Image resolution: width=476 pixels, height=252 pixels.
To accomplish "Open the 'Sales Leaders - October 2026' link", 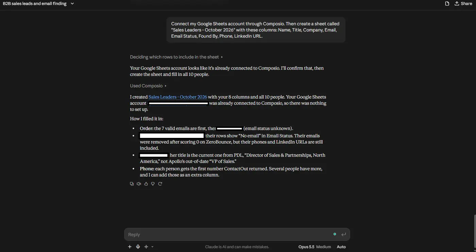I will 178,97.
